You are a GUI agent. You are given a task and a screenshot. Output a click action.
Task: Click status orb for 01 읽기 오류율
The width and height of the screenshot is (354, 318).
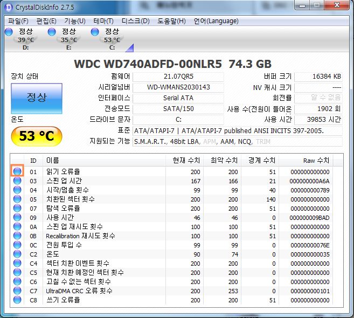coord(17,171)
